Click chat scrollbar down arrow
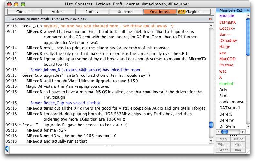 (x=211, y=141)
